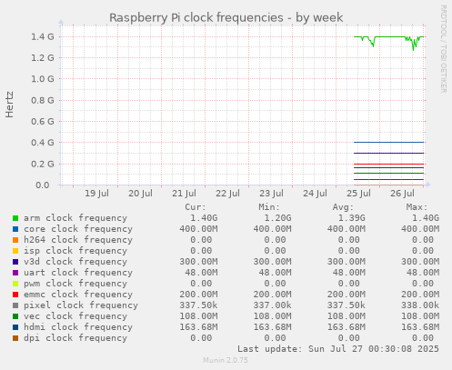Screen dimensions: 452x370
Task: Click the 'Cur:' column header
Action: [196, 207]
